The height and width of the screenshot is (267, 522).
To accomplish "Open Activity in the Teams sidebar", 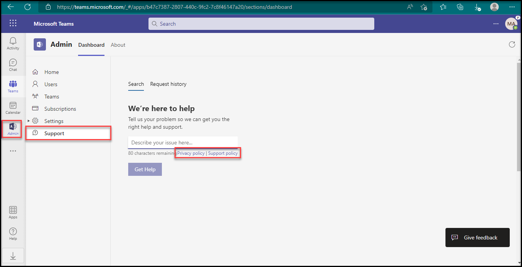I will [13, 43].
